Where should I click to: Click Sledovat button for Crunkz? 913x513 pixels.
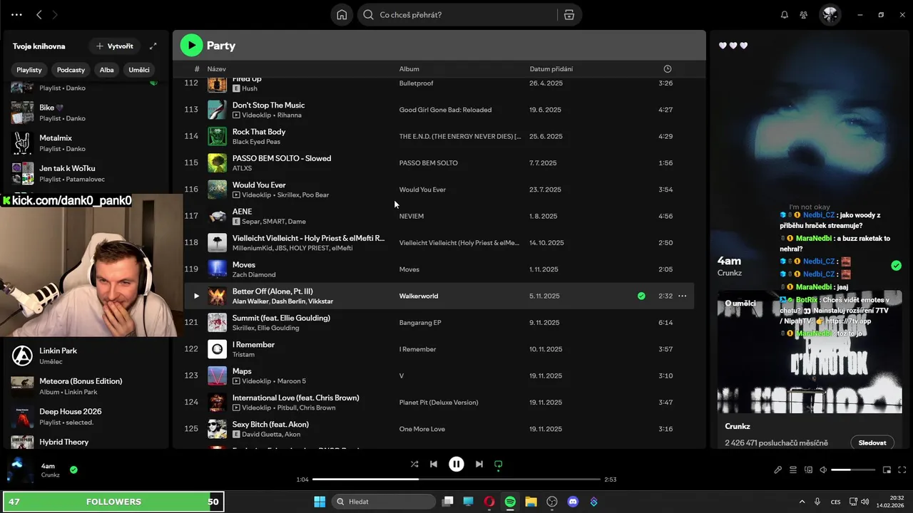tap(872, 442)
